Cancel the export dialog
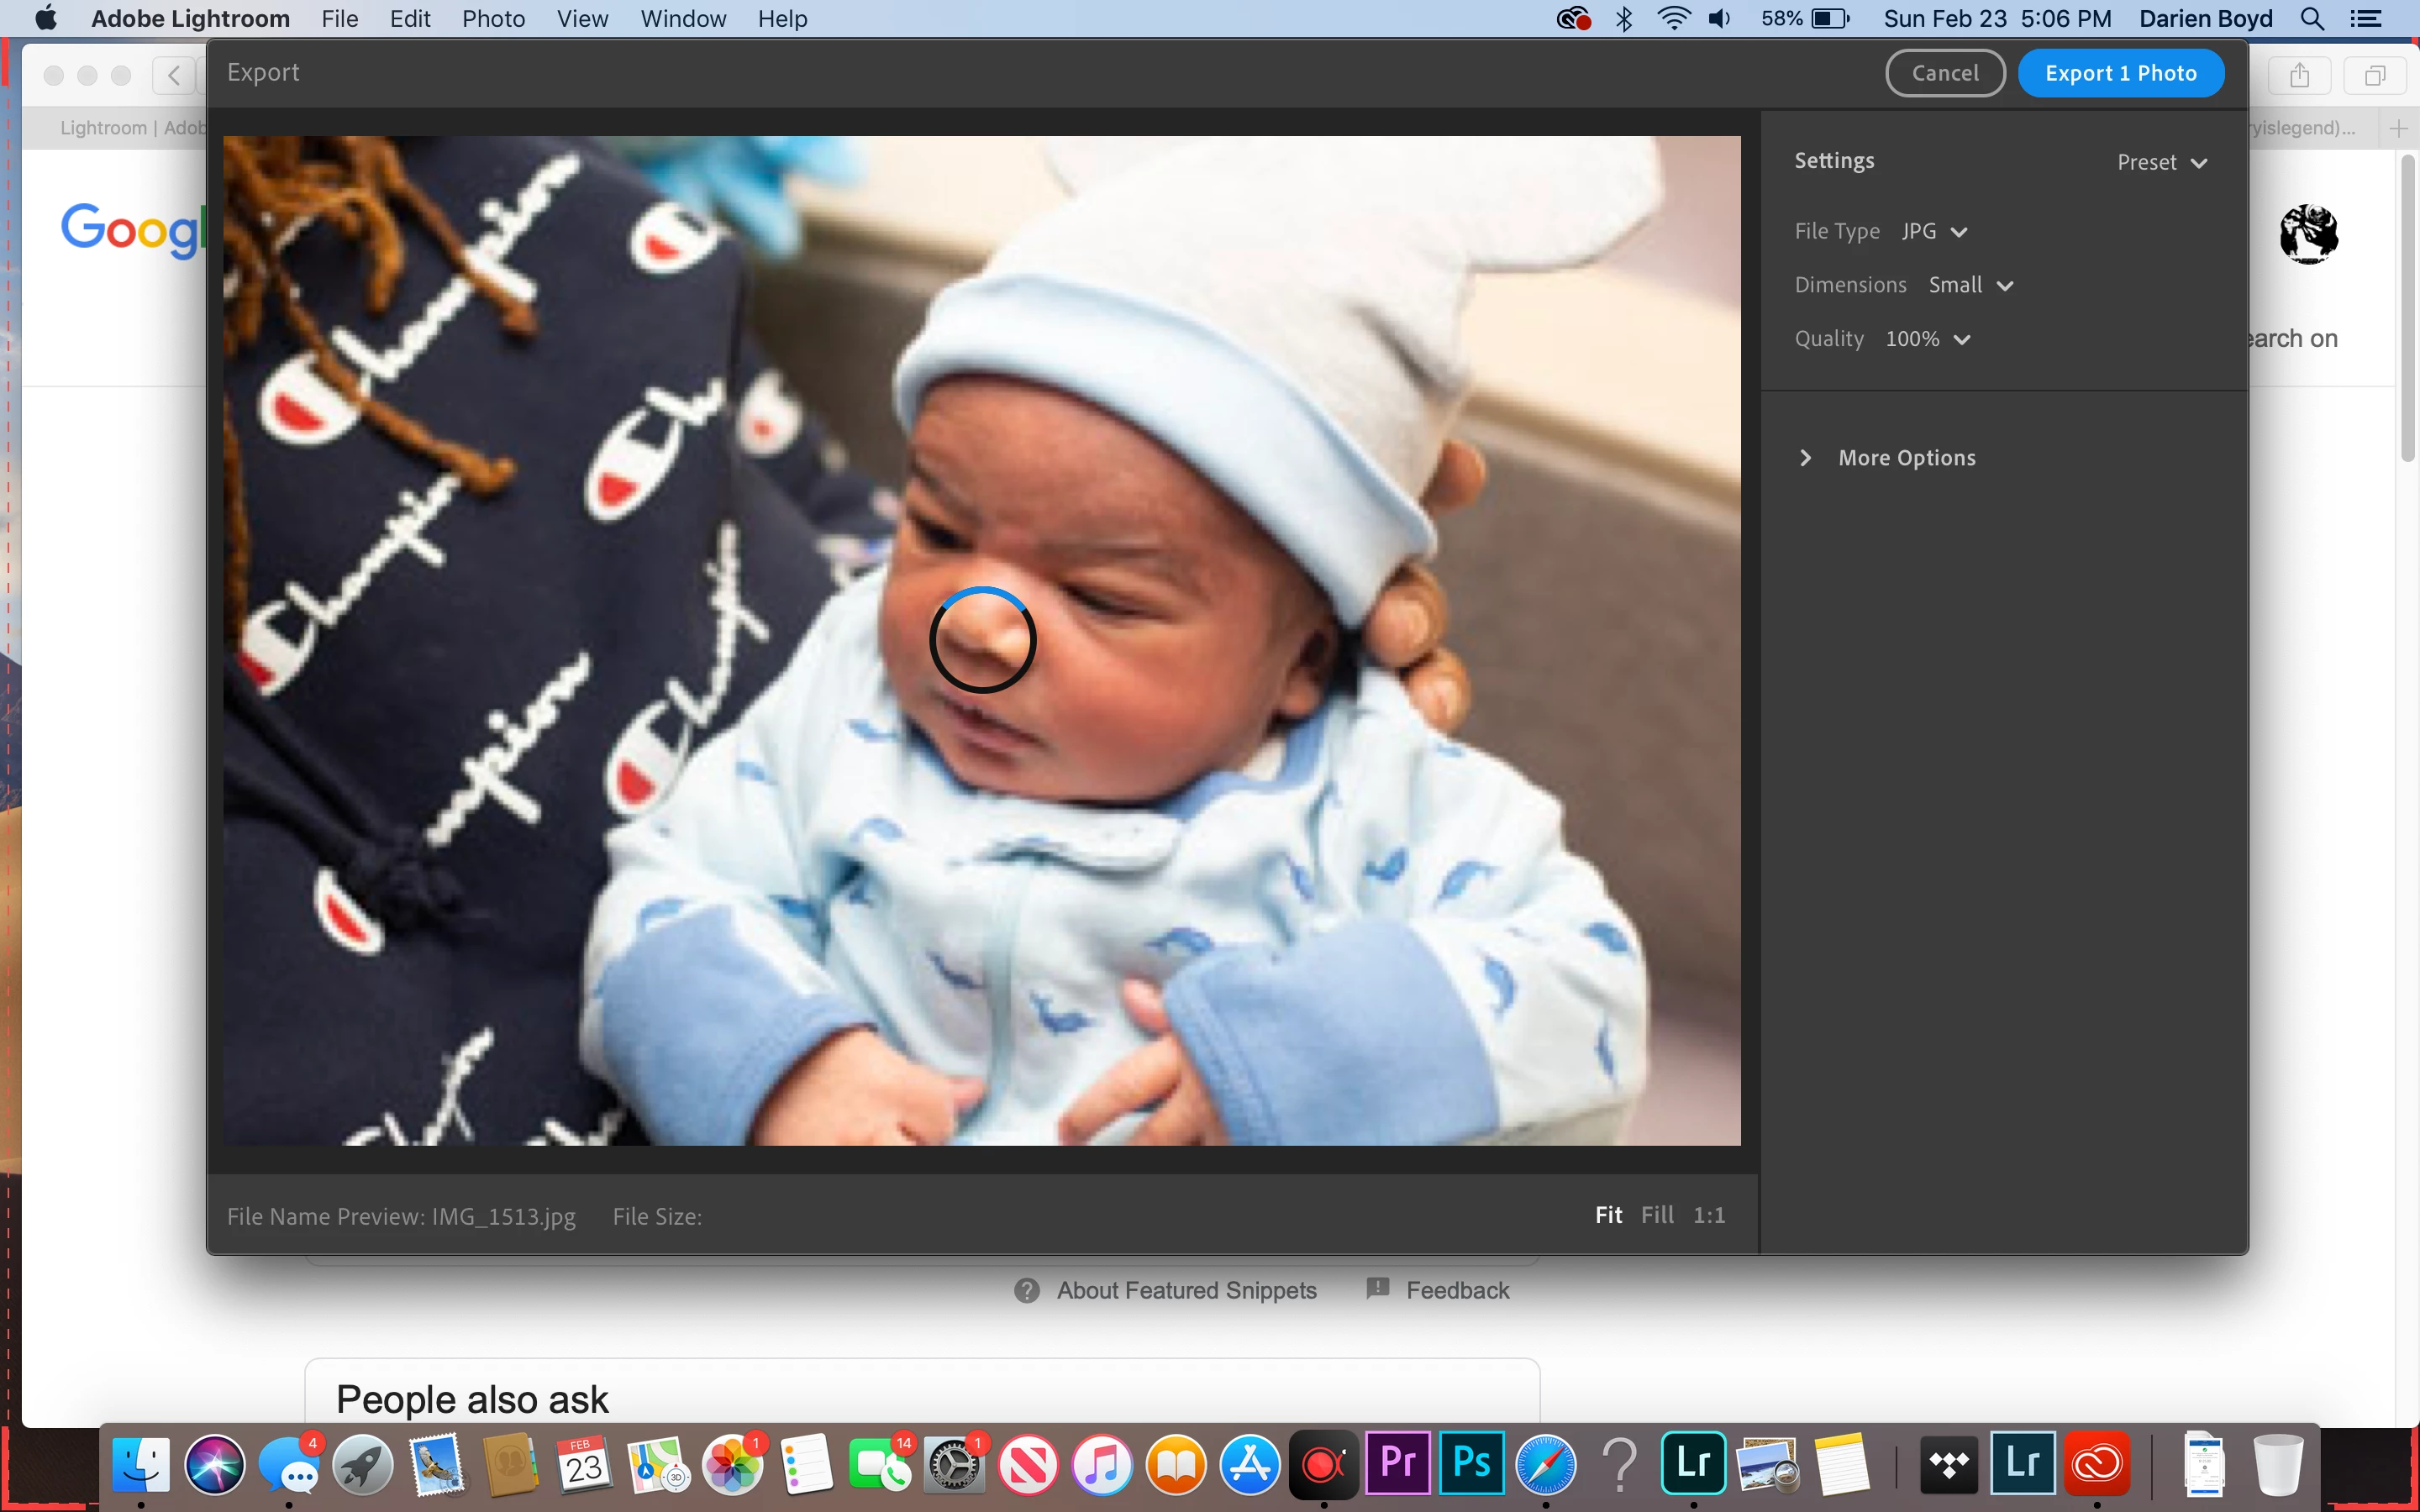The width and height of the screenshot is (2420, 1512). 1944,73
